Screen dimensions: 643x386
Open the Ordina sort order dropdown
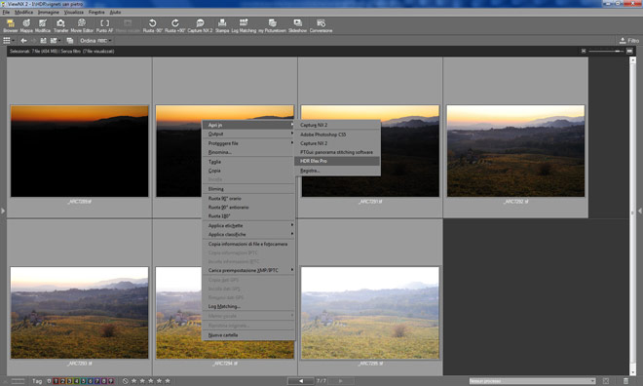(95, 41)
